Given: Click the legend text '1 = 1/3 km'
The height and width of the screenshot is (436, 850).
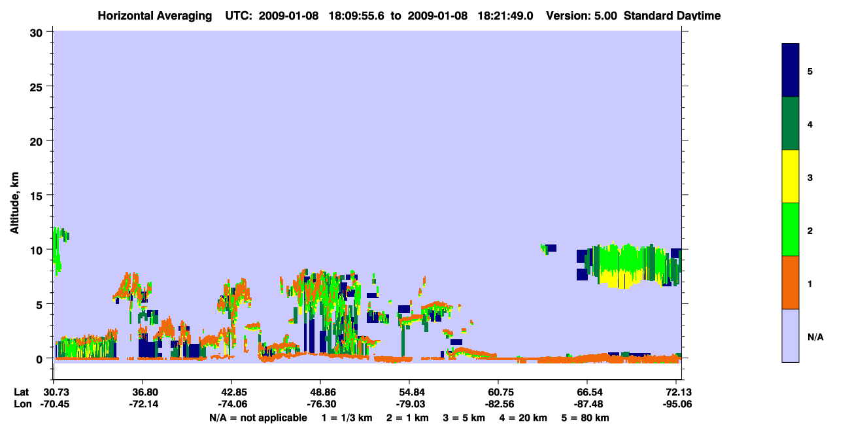Looking at the screenshot, I should (346, 418).
